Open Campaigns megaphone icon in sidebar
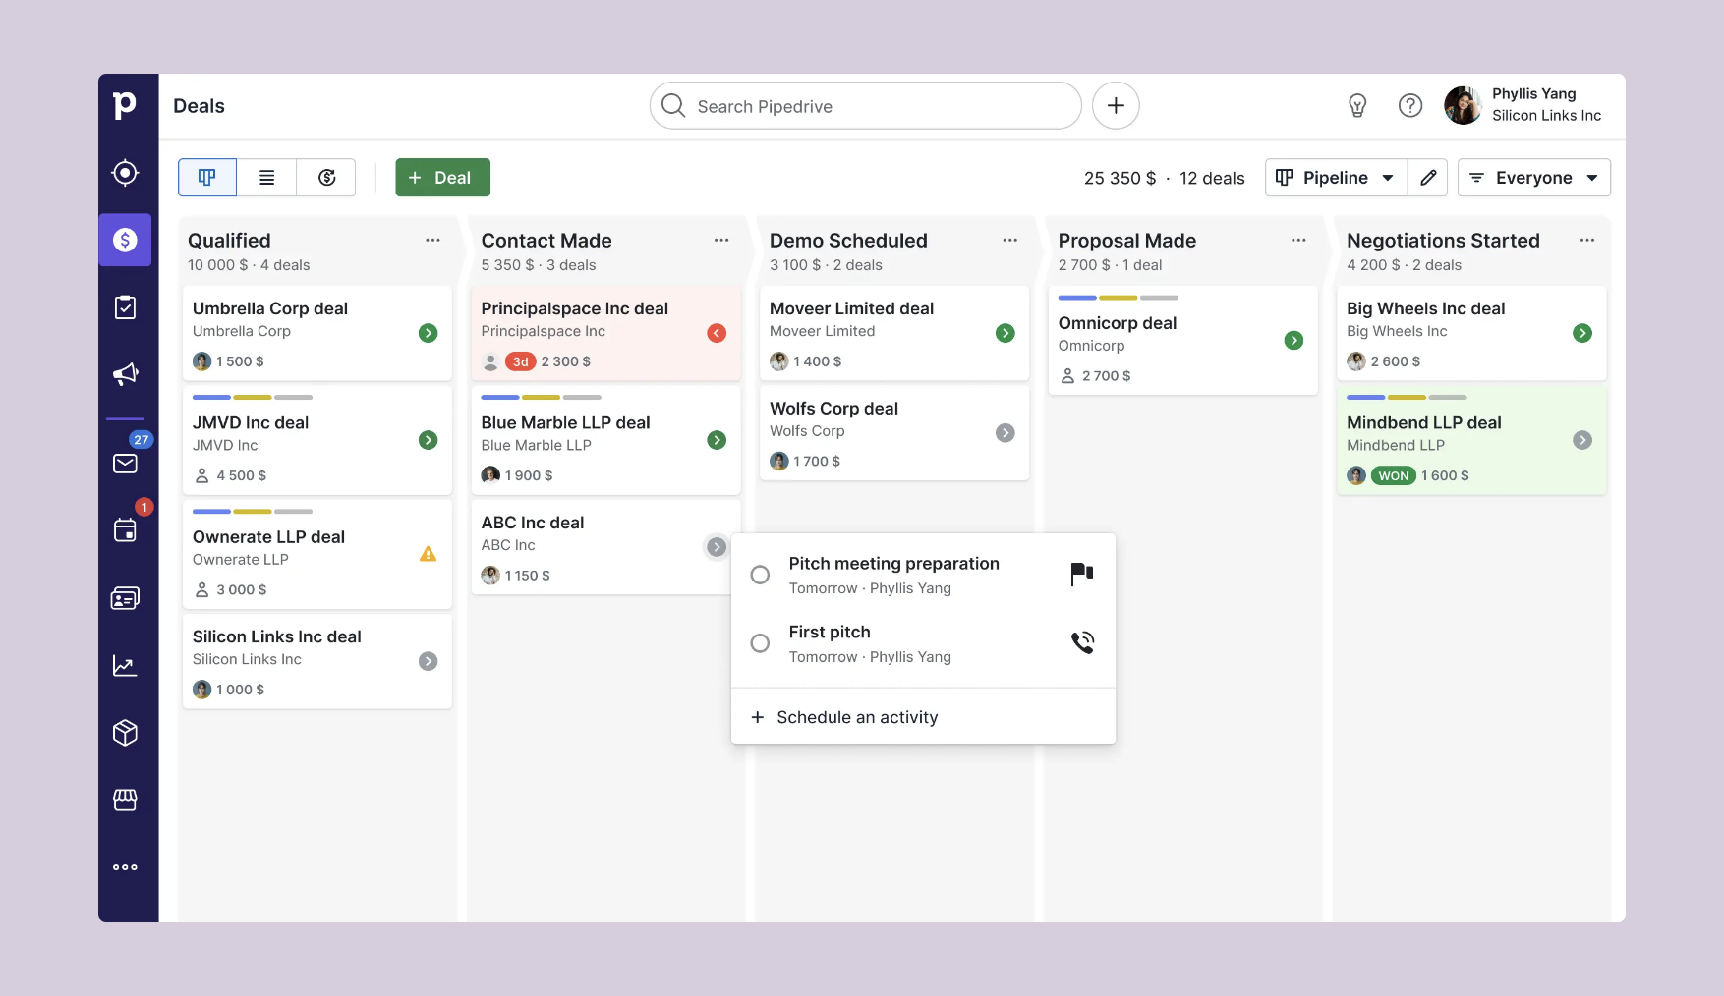The height and width of the screenshot is (996, 1724). click(125, 374)
